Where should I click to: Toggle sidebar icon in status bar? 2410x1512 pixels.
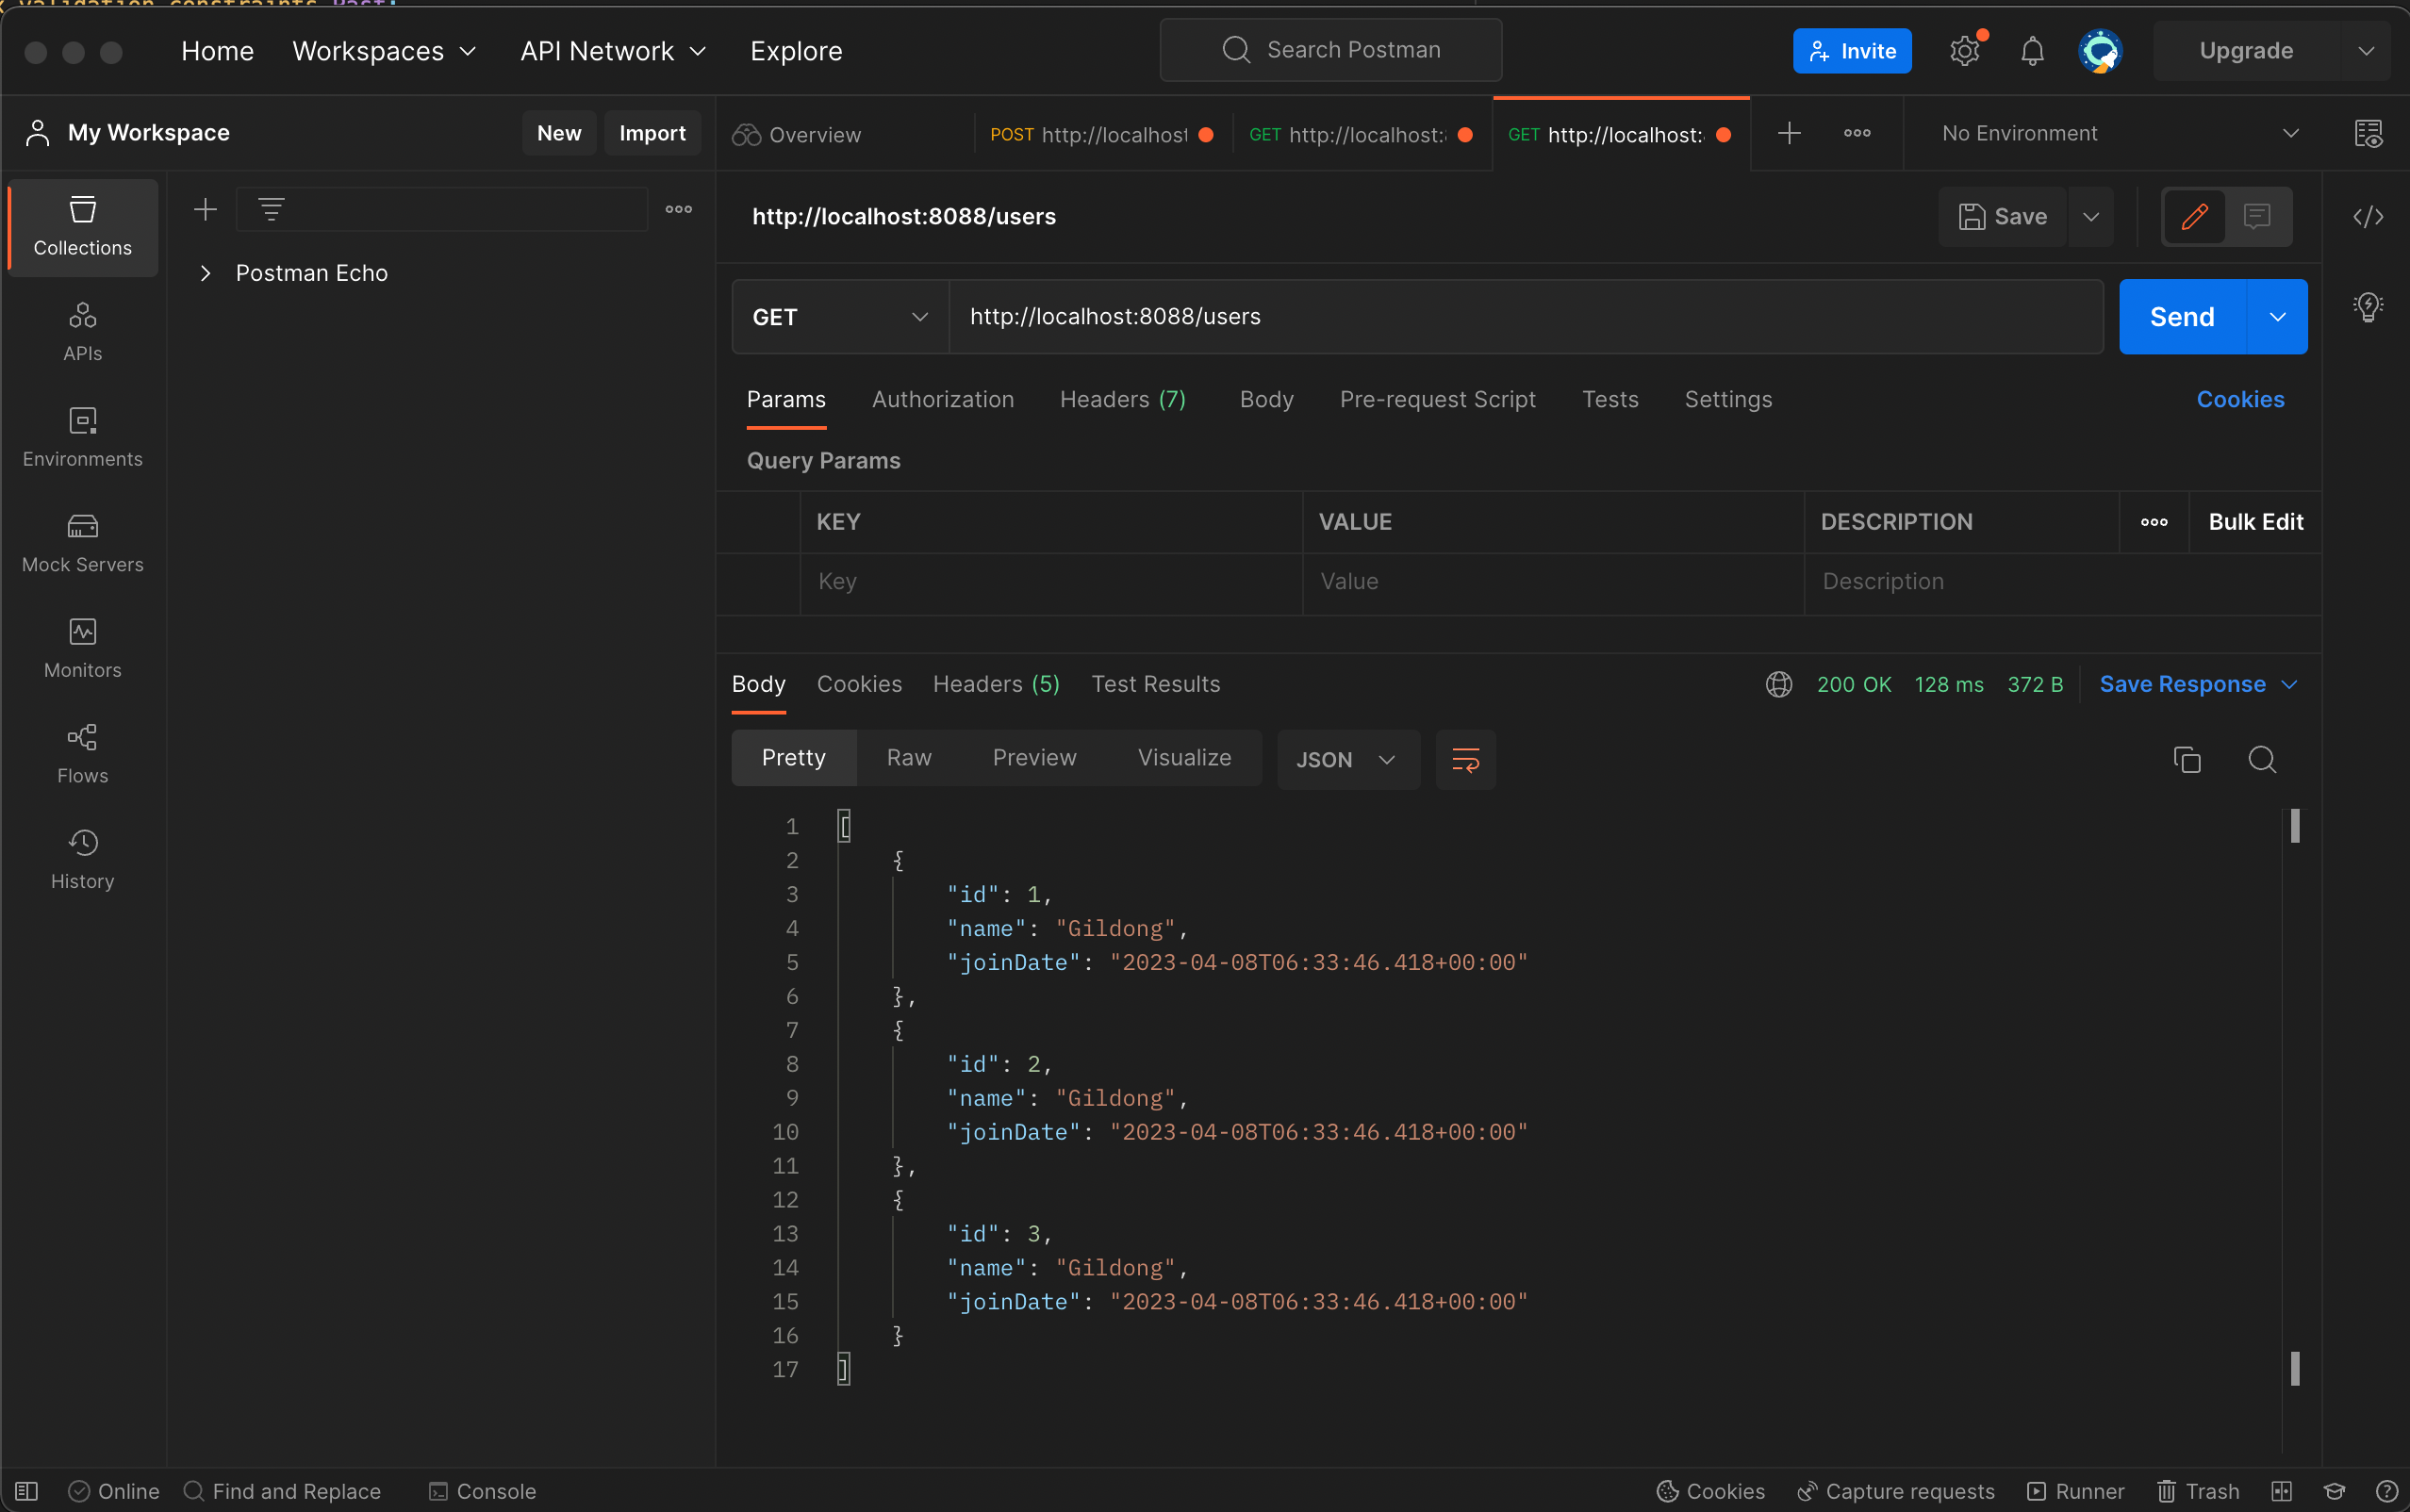(x=27, y=1491)
